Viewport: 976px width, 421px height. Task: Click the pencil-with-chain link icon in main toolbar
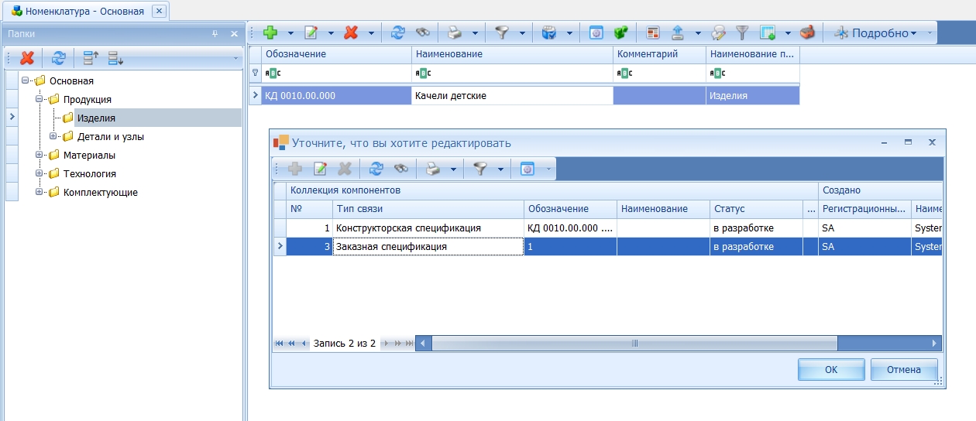(718, 33)
